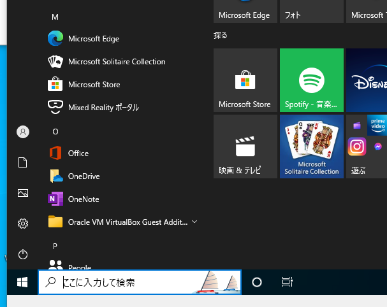Click the Messenger icon in 遊ぶ tile
This screenshot has width=387, height=307.
[378, 146]
